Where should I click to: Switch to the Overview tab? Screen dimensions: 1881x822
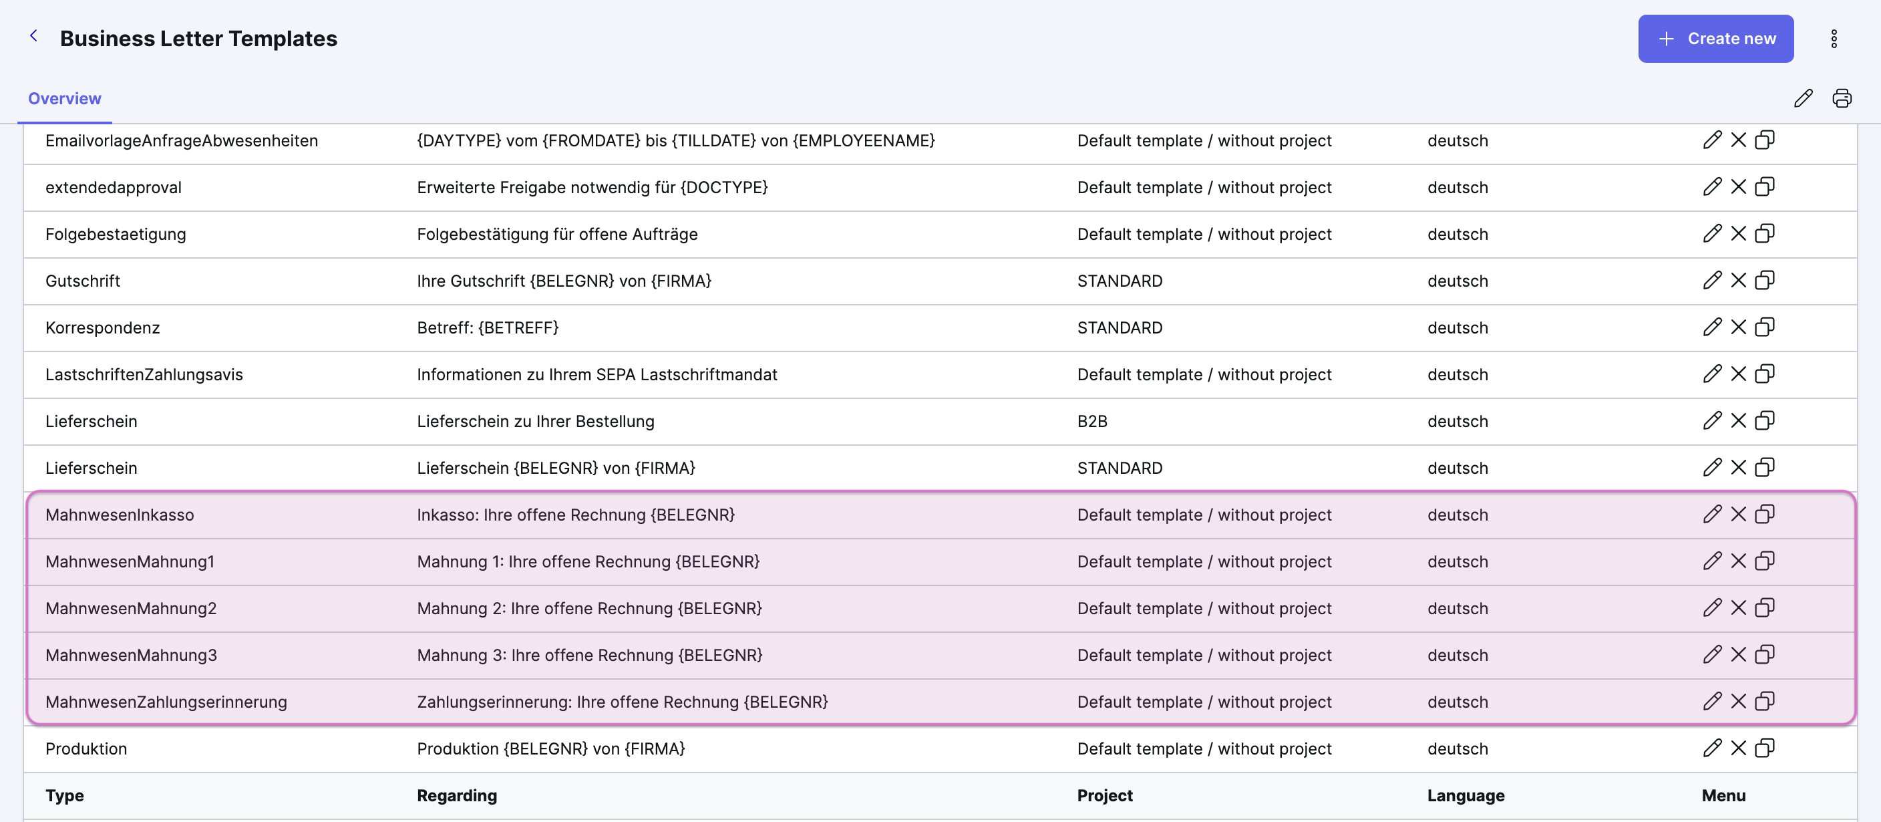coord(64,99)
